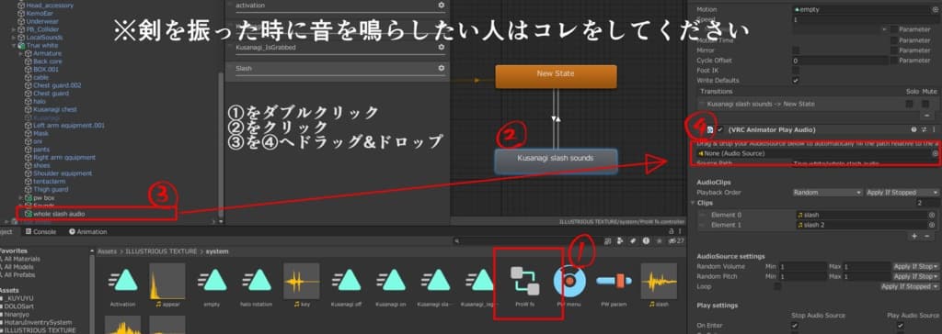Open object picker for clip Element 0

932,215
